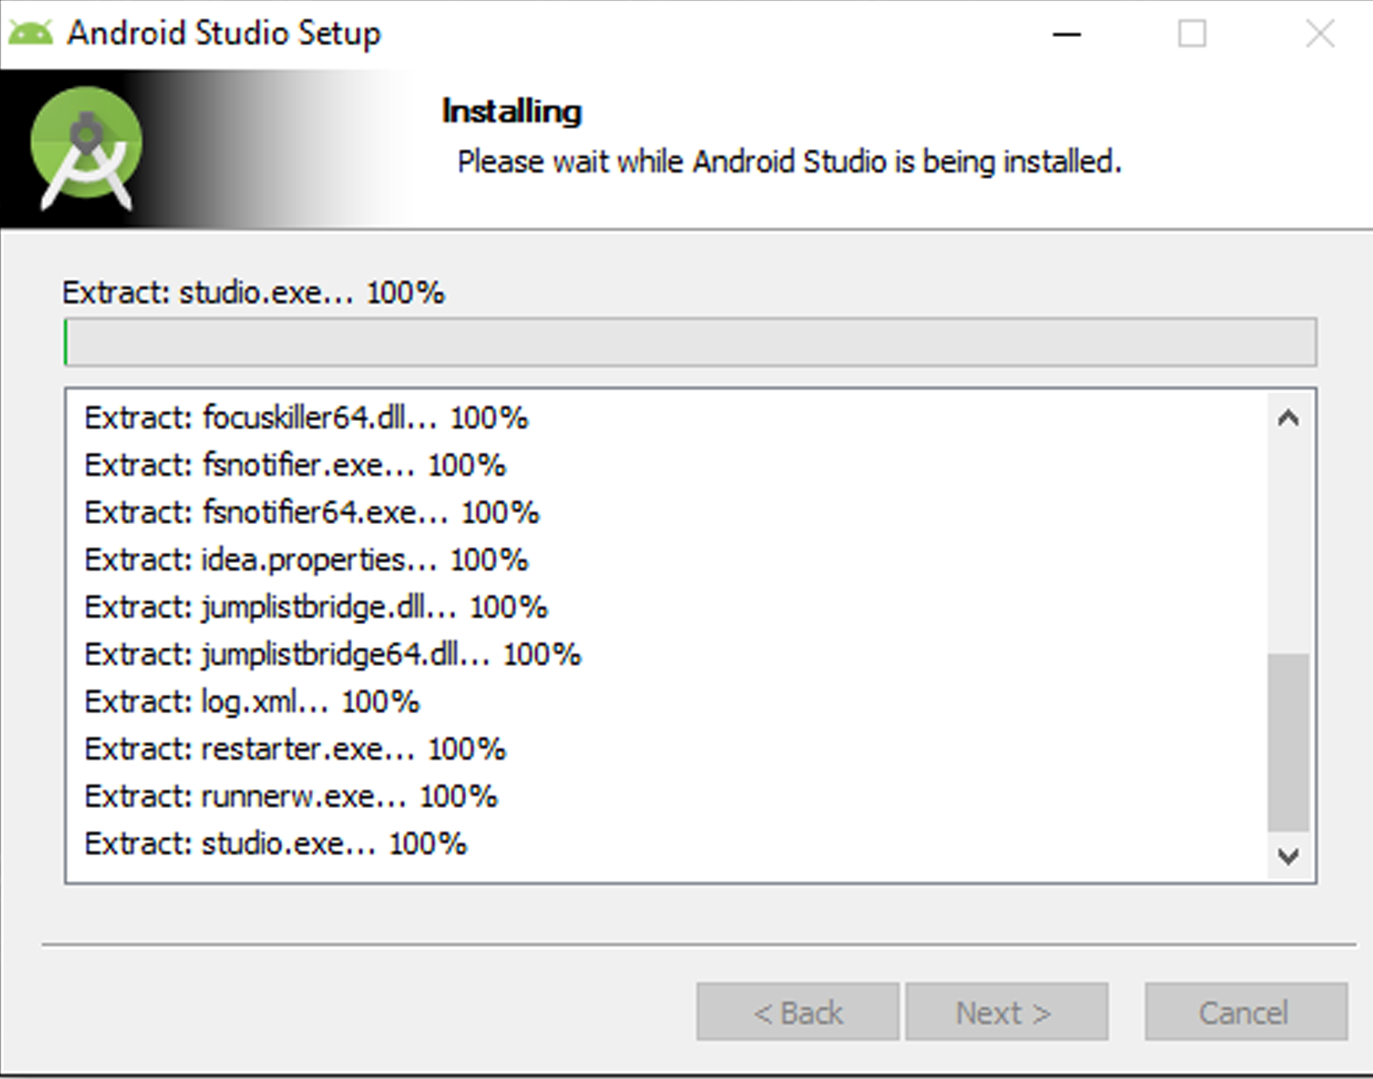Screen dimensions: 1373x1079
Task: Select the focuskiller64.dll extract log line
Action: point(306,418)
